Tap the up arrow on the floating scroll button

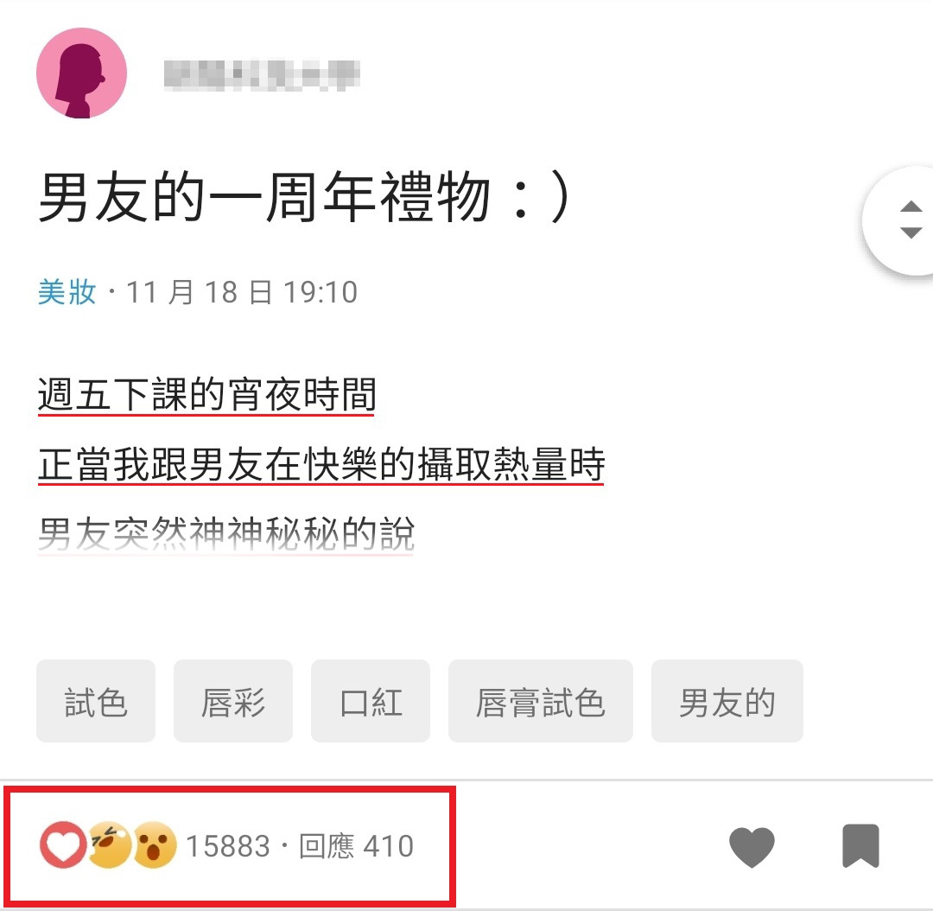pyautogui.click(x=911, y=207)
